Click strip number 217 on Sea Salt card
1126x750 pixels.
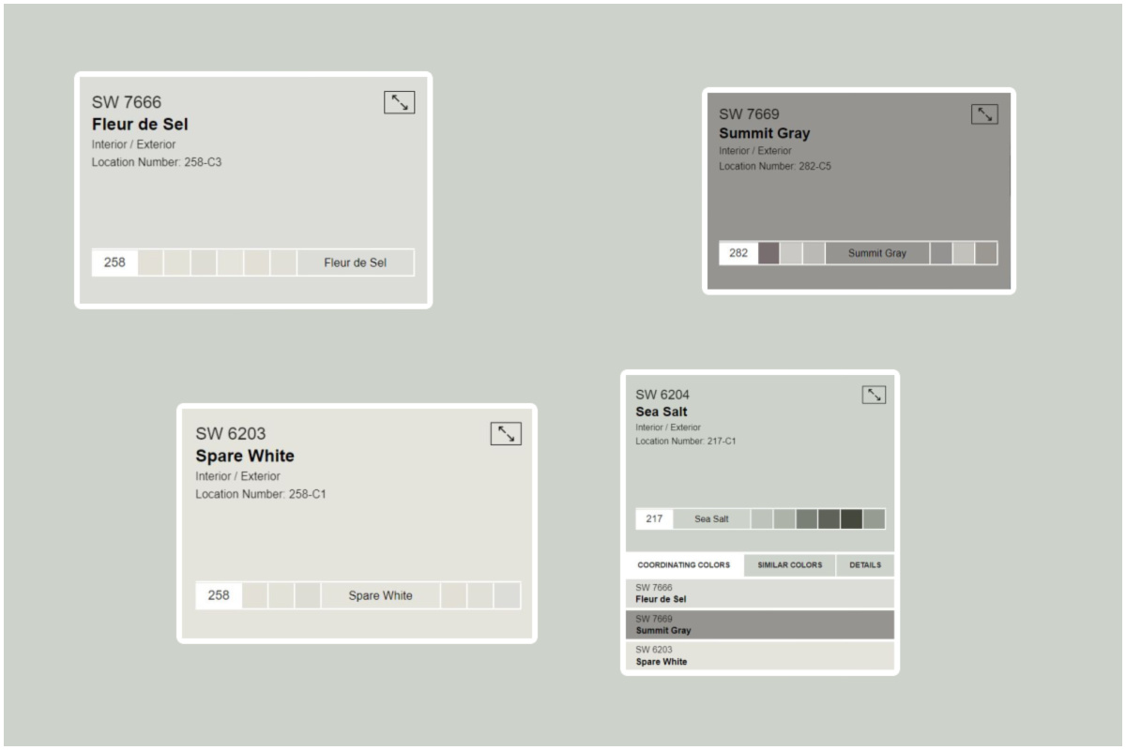pyautogui.click(x=654, y=519)
